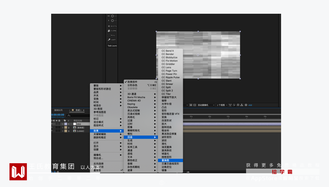Click label color swatch of layer 波动
Image resolution: width=329 pixels, height=187 pixels.
(x=66, y=124)
